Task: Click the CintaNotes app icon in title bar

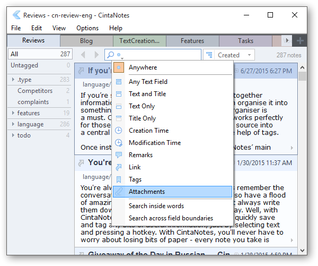Action: tap(16, 15)
